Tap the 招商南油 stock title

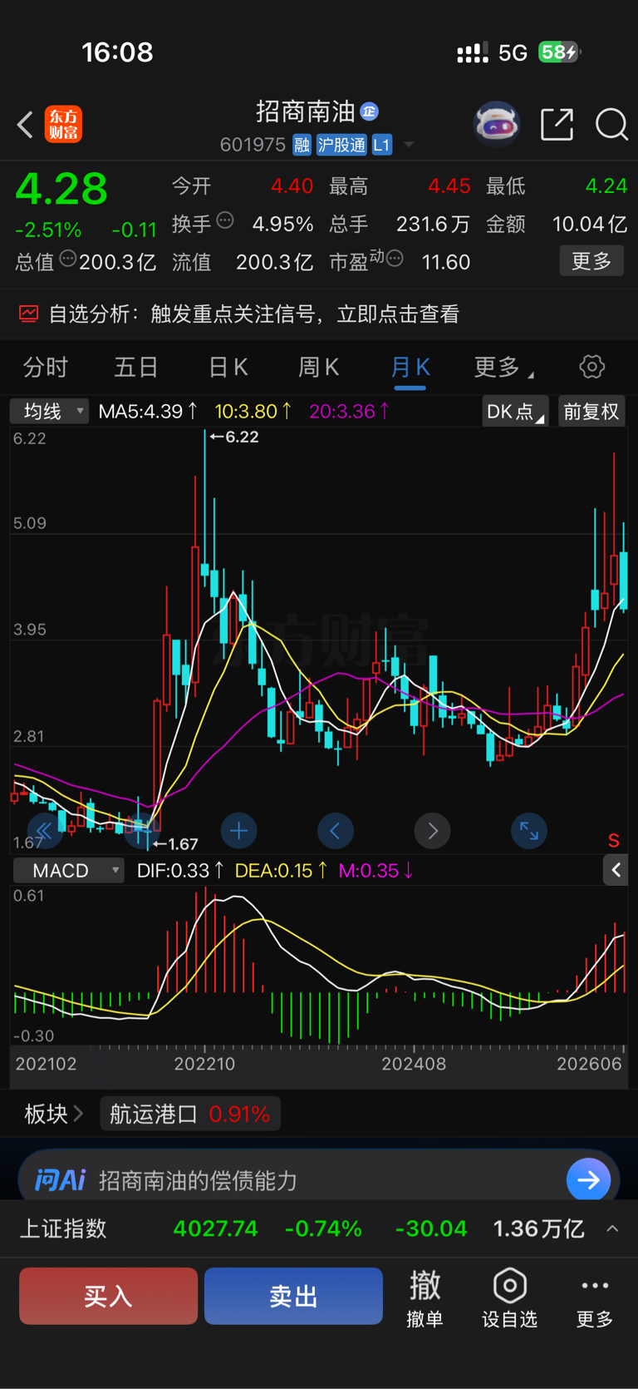point(305,111)
